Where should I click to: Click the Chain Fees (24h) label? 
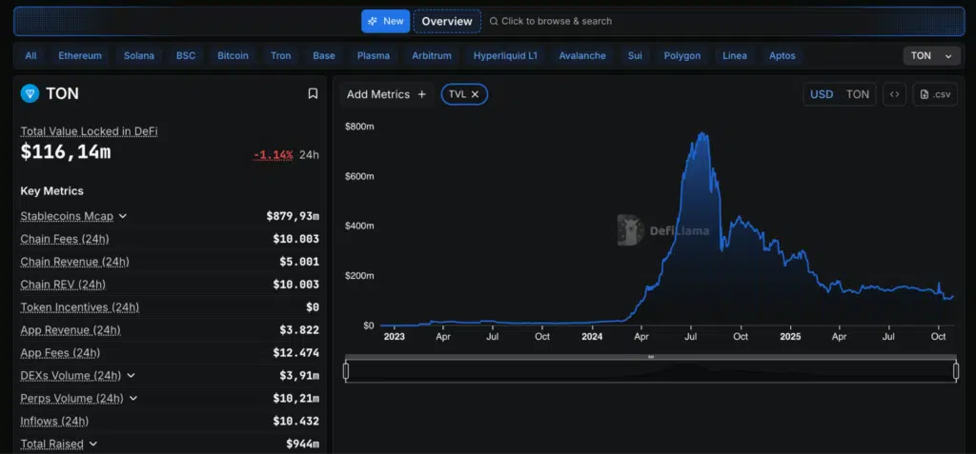tap(65, 239)
